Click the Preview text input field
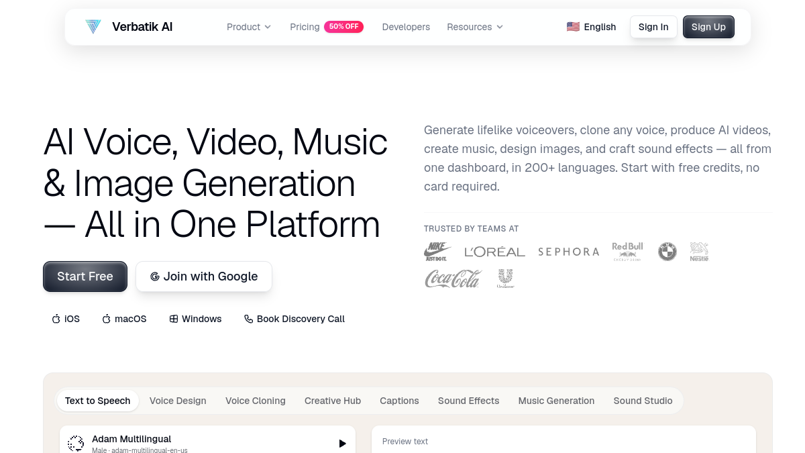The width and height of the screenshot is (805, 453). click(563, 440)
